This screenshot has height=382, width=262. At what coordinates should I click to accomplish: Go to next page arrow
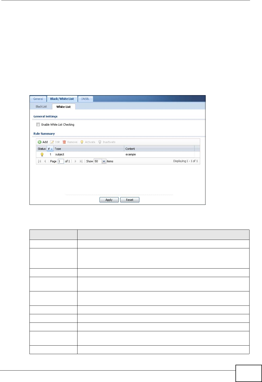pyautogui.click(x=75, y=161)
